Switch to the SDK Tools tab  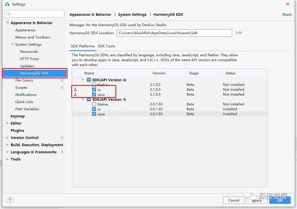pyautogui.click(x=106, y=46)
